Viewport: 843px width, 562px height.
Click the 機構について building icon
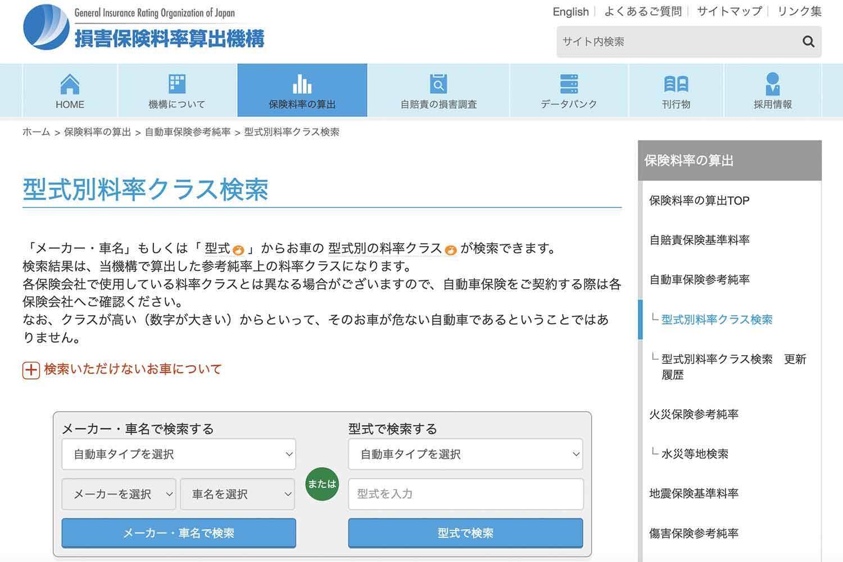[177, 84]
